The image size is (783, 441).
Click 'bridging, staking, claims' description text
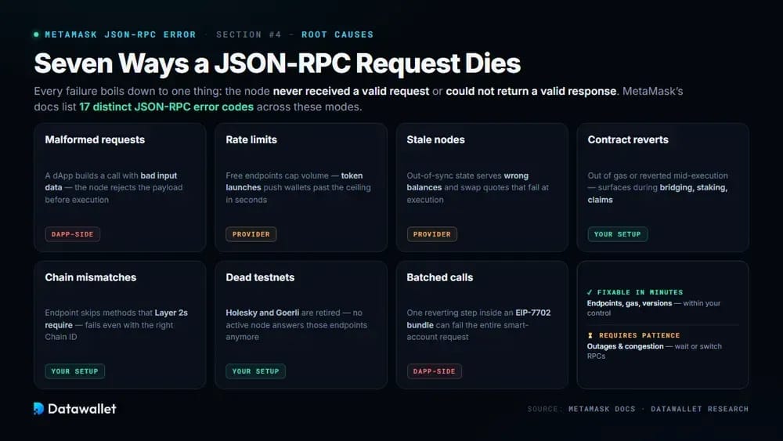[657, 193]
